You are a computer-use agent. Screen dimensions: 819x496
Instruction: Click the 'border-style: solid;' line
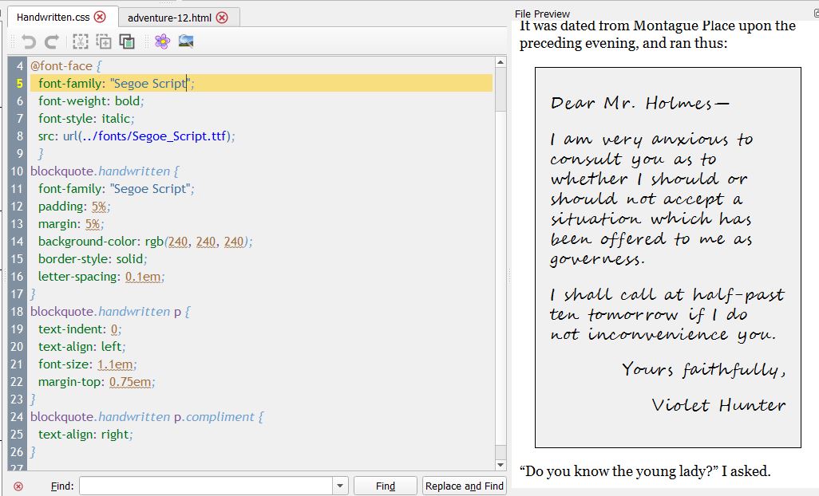click(x=93, y=258)
